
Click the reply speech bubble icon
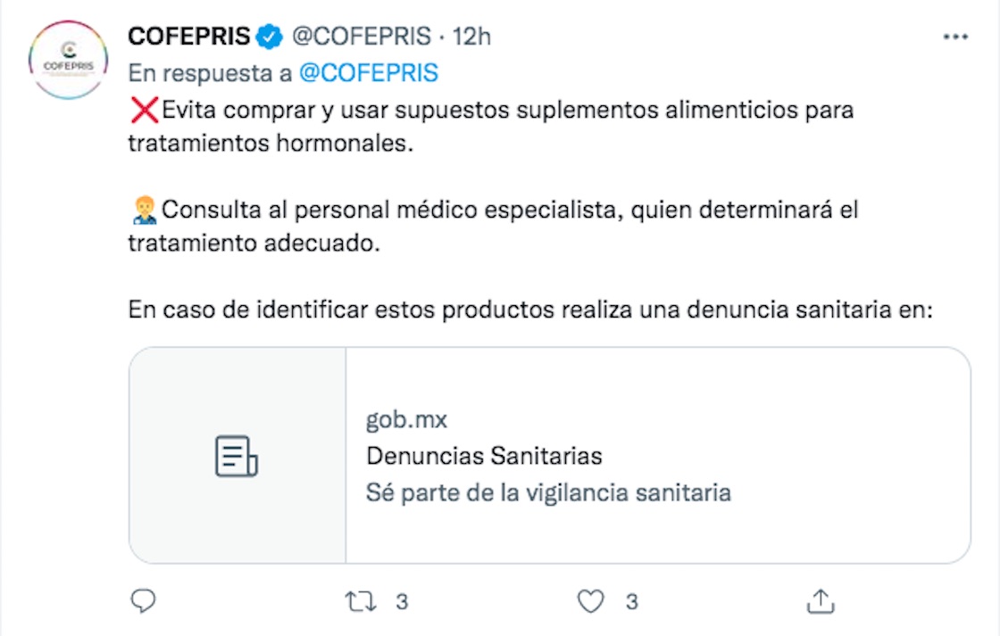tap(143, 602)
